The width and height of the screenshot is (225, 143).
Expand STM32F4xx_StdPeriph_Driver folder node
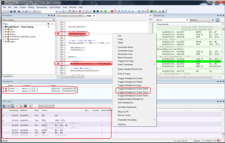pyautogui.click(x=6, y=37)
